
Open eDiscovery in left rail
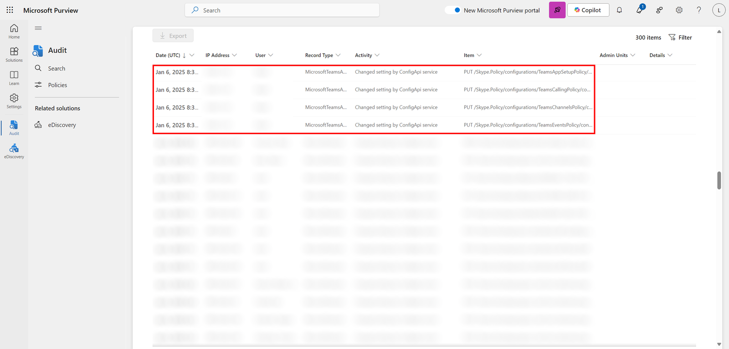click(x=14, y=152)
